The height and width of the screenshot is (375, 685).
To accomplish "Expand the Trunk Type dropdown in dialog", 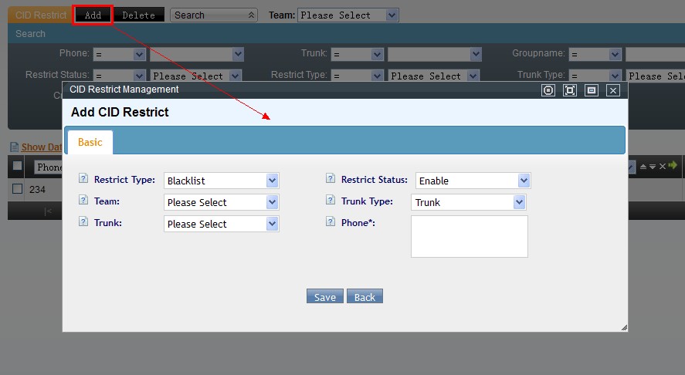I will tap(470, 202).
